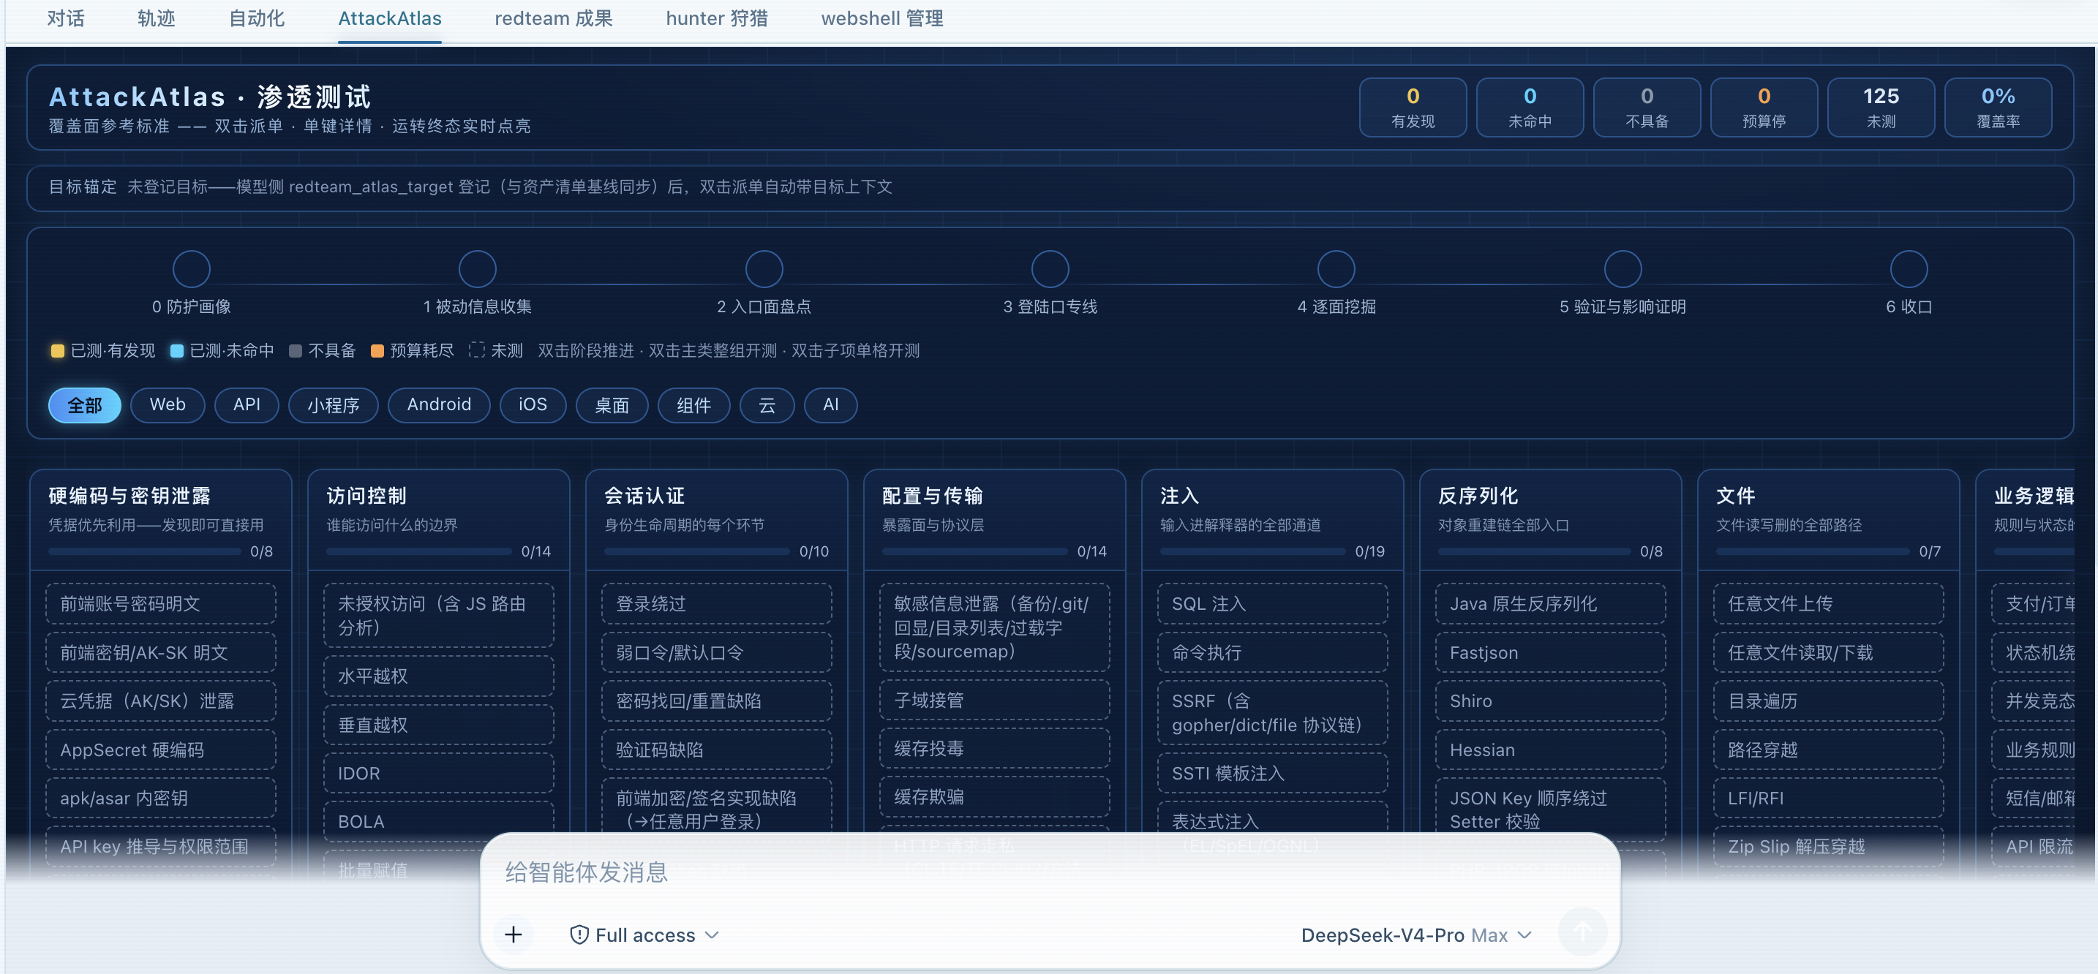Click the 125 未测 counter card
The width and height of the screenshot is (2098, 974).
(x=1881, y=107)
